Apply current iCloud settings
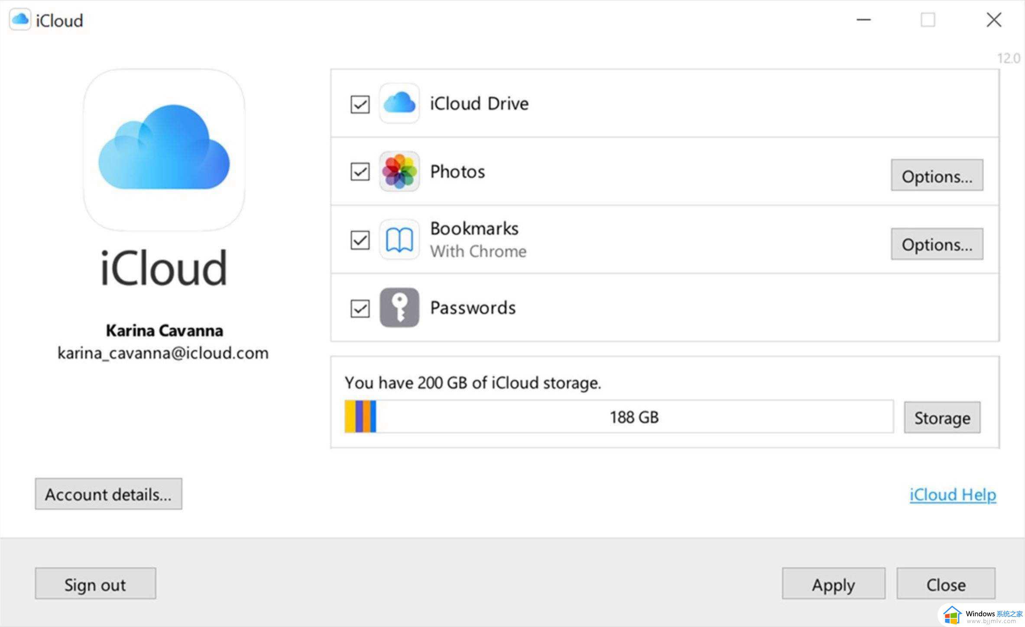 tap(833, 585)
